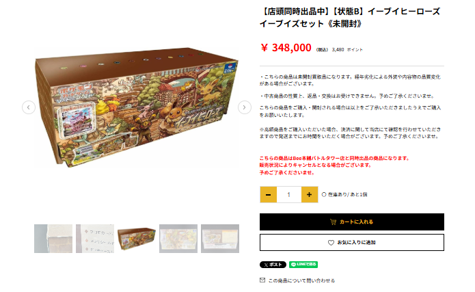Select the third thumbnail of Eevee box
Screen dimensions: 475x292
pos(137,239)
